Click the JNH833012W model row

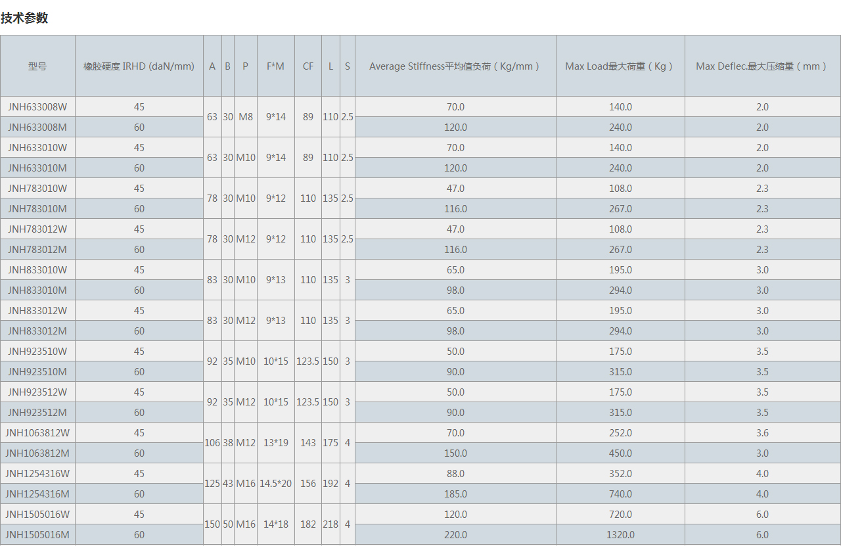(37, 311)
